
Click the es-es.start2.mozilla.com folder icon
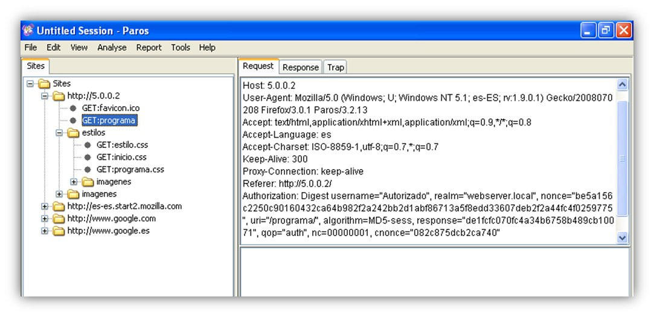(x=59, y=207)
